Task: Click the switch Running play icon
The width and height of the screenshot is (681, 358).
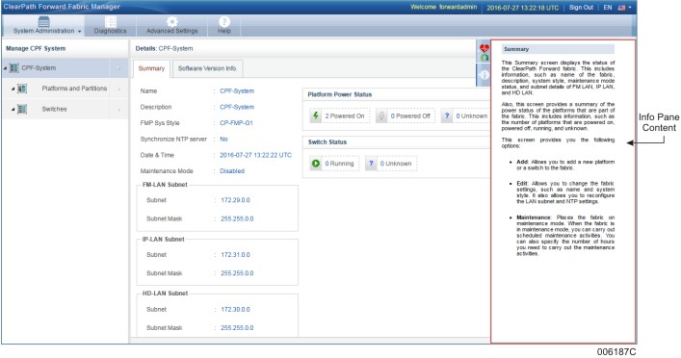Action: click(316, 164)
